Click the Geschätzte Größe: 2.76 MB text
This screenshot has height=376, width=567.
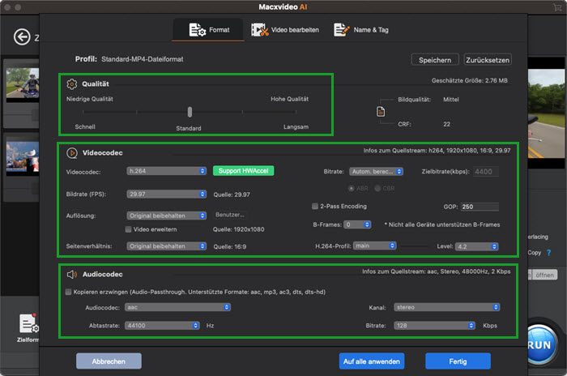click(469, 80)
